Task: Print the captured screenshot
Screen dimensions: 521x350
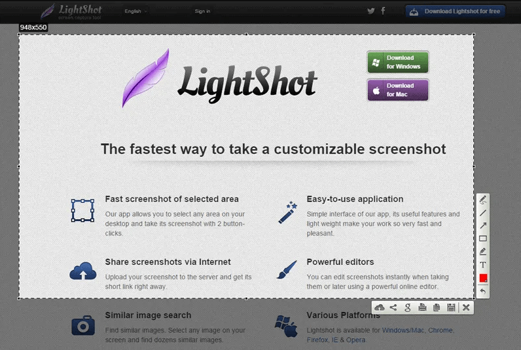Action: click(422, 307)
